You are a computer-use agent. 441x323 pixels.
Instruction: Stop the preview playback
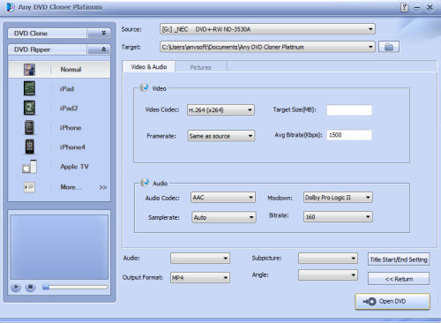click(30, 287)
